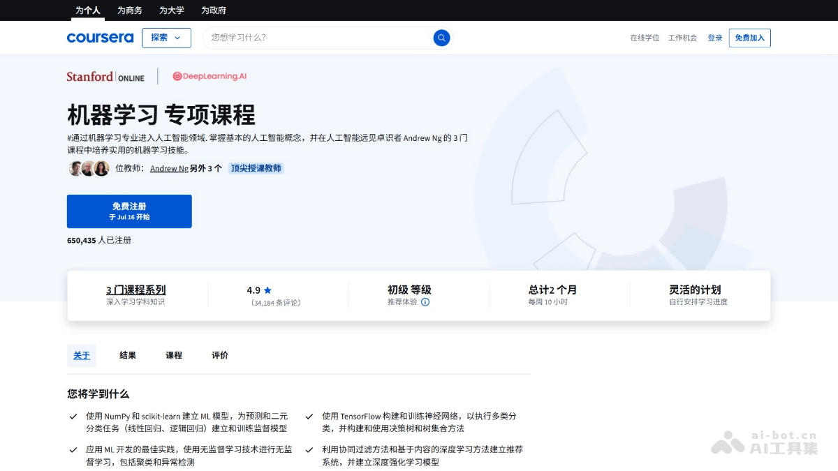838x471 pixels.
Task: Switch to the 评价 tab
Action: (x=220, y=355)
